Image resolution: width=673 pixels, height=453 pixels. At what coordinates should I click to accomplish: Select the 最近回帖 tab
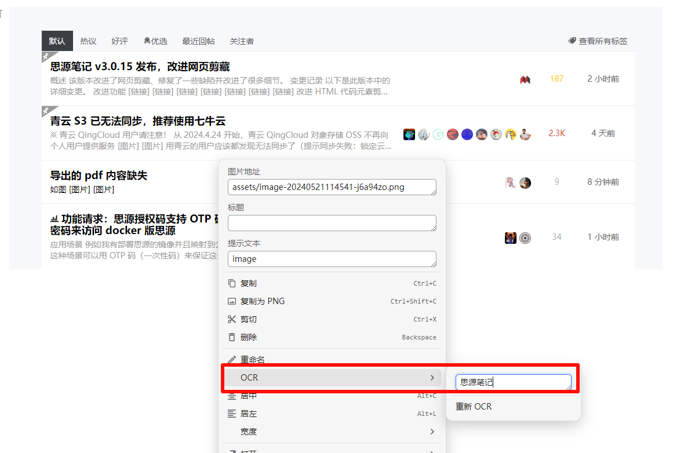coord(198,41)
